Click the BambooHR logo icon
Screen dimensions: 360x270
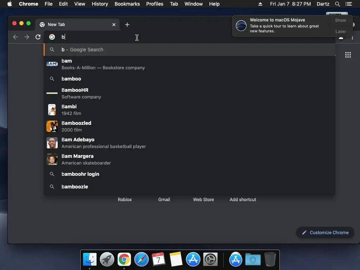[52, 93]
